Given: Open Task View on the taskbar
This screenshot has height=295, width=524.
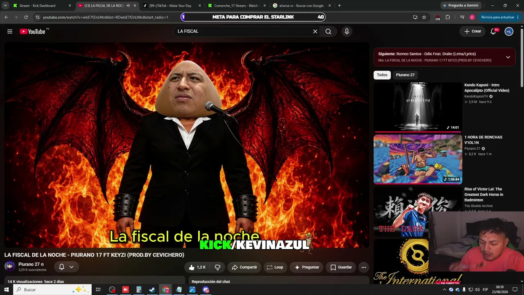Looking at the screenshot, I should 98,290.
